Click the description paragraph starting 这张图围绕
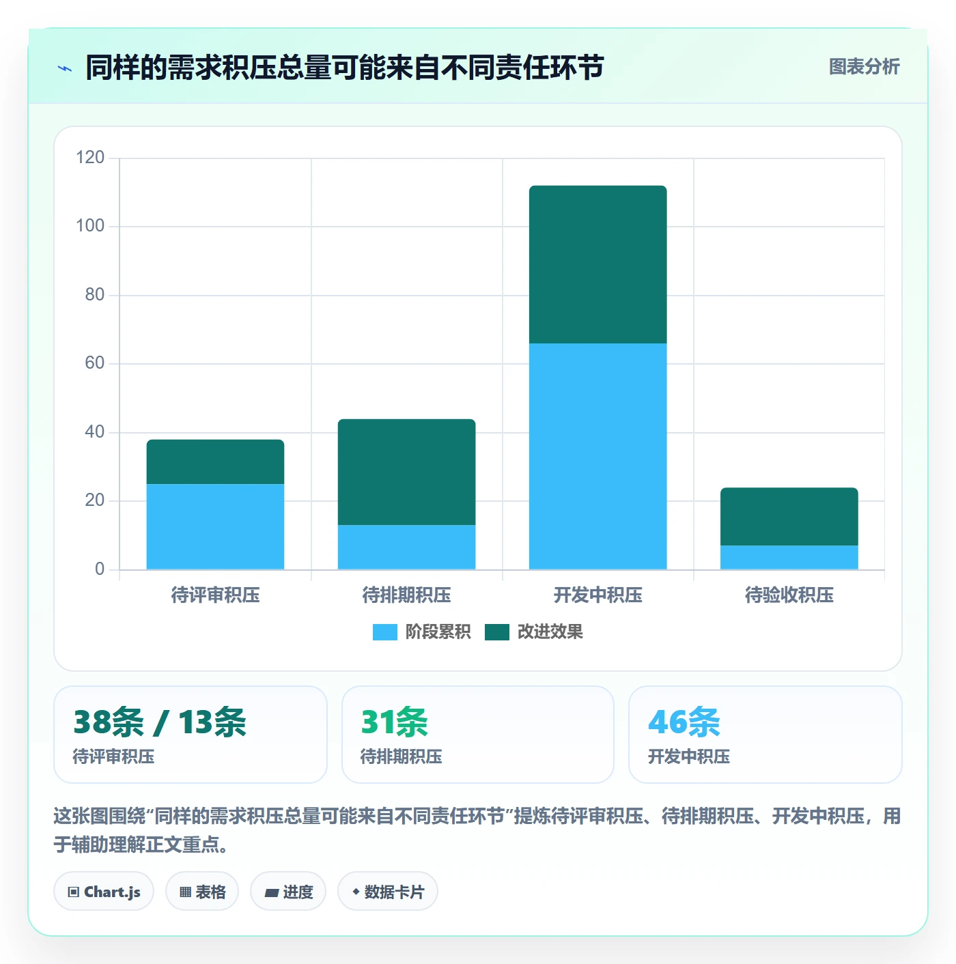Image resolution: width=956 pixels, height=964 pixels. 477,830
